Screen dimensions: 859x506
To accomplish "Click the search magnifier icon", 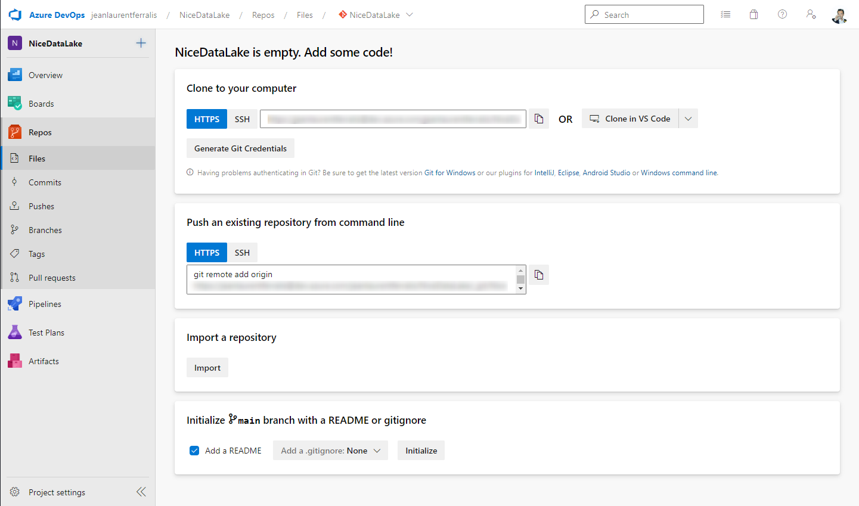I will [595, 14].
